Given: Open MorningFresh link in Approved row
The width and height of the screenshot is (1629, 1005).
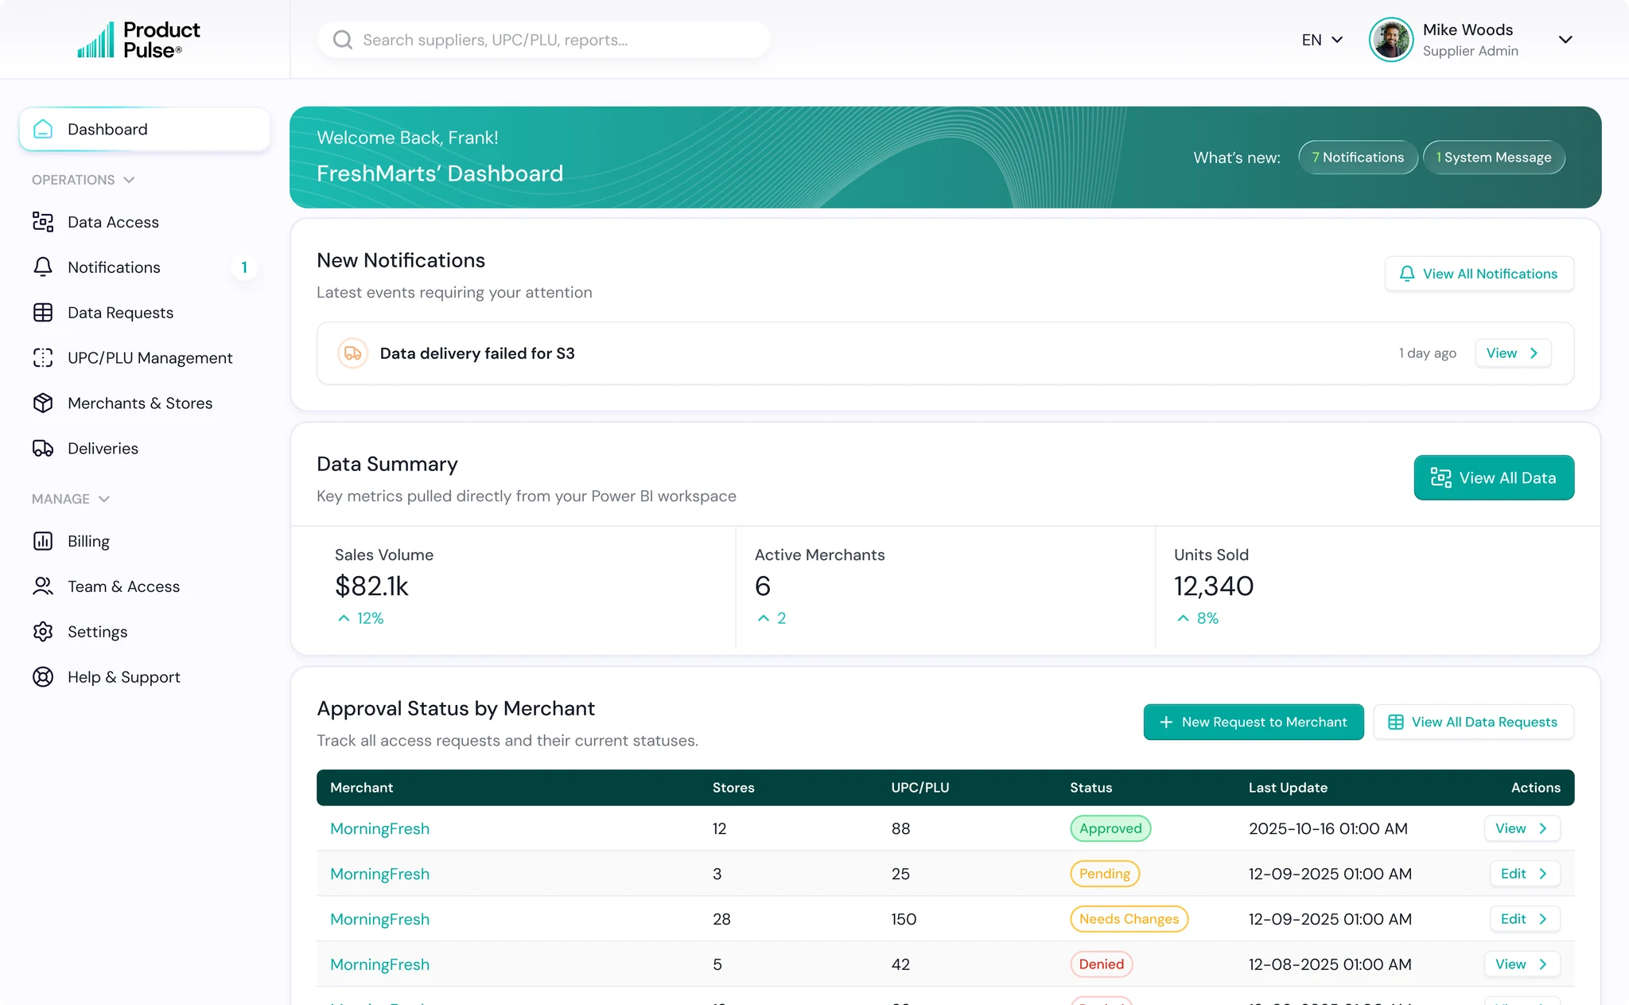Looking at the screenshot, I should pyautogui.click(x=379, y=828).
